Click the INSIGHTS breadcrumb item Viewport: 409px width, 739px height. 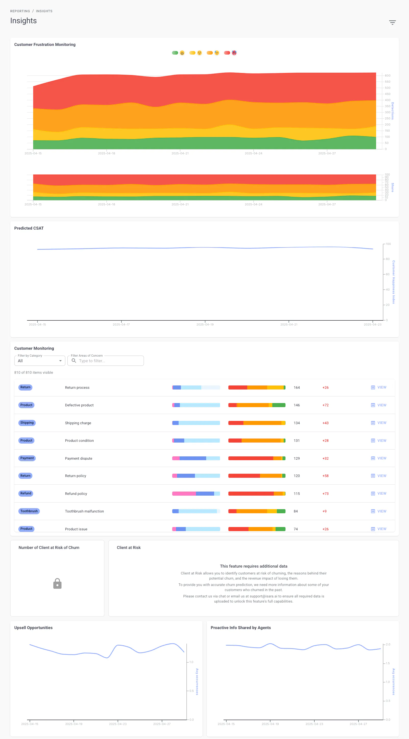[44, 11]
